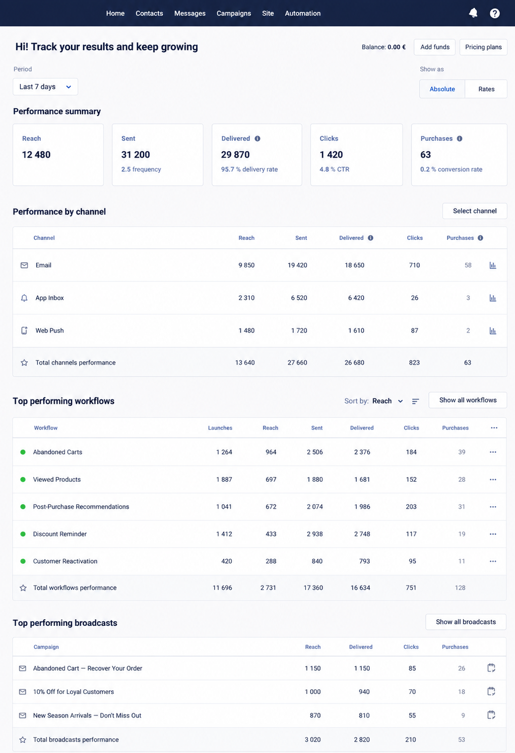
Task: Click Launches column header in workflows table
Action: (x=220, y=428)
